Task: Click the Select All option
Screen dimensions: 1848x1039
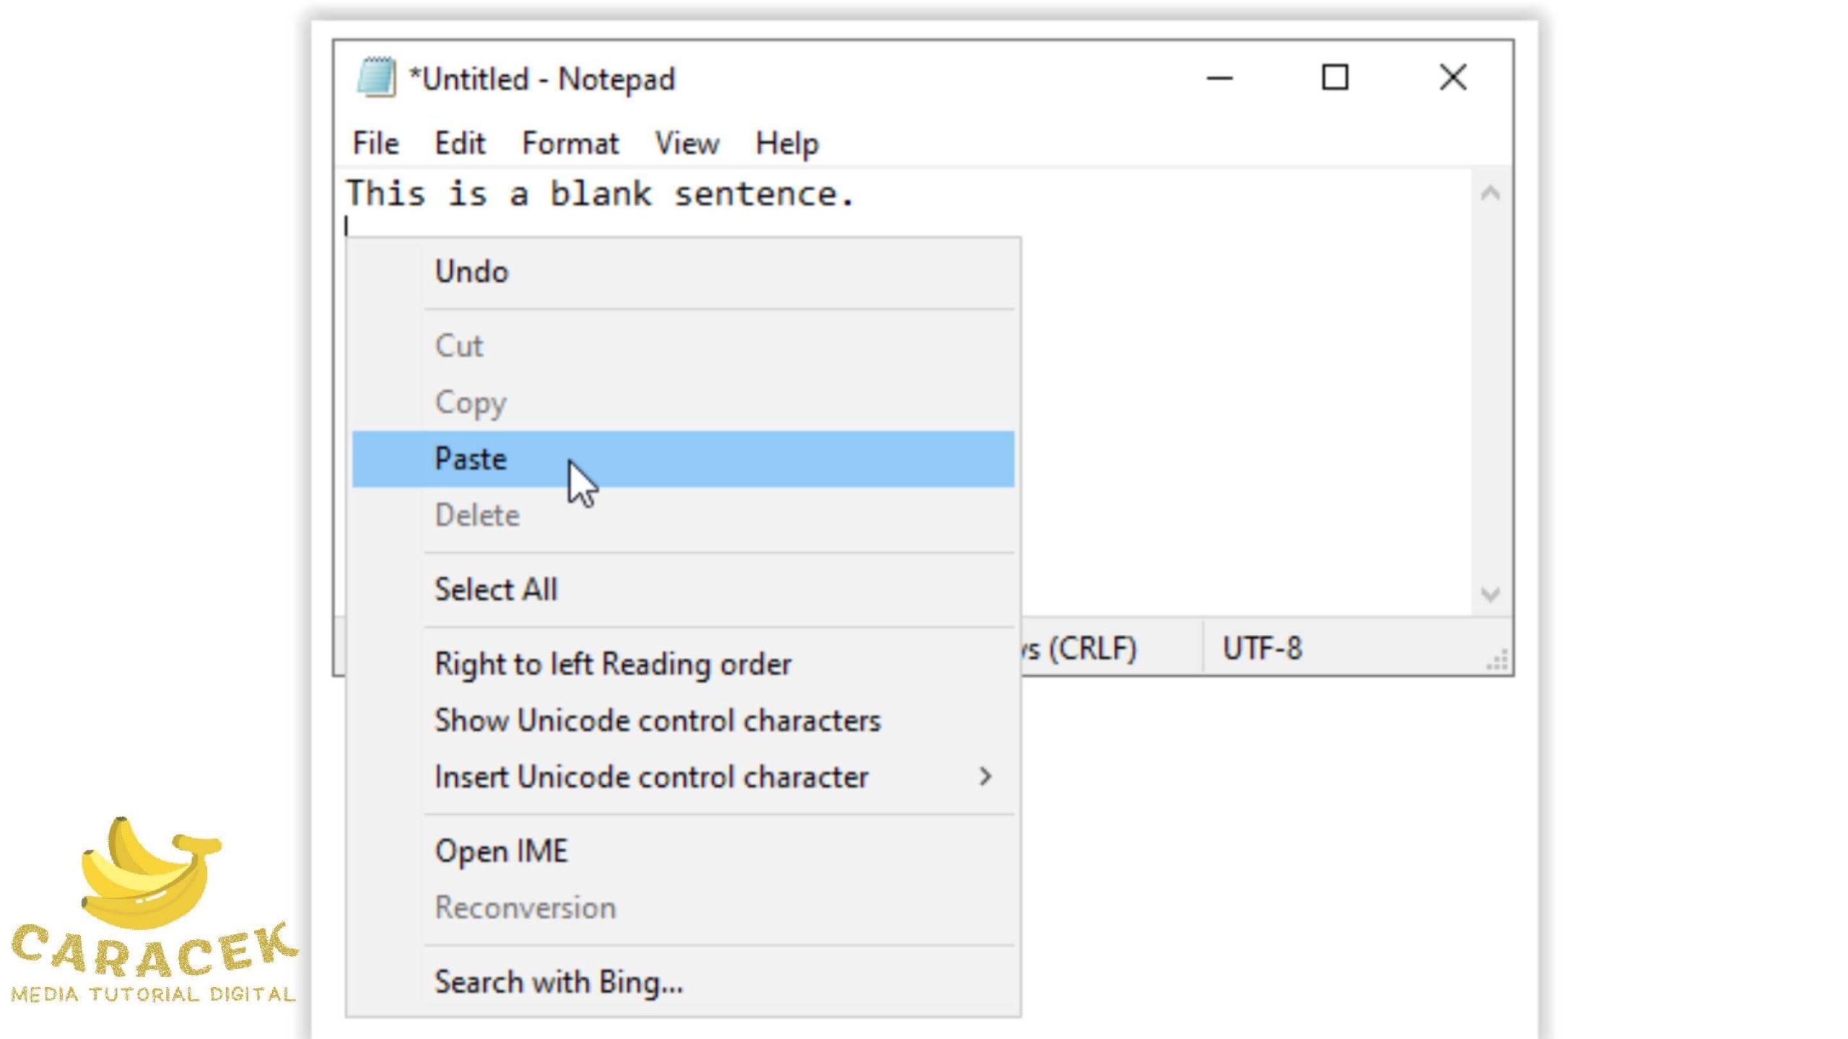Action: pyautogui.click(x=495, y=589)
